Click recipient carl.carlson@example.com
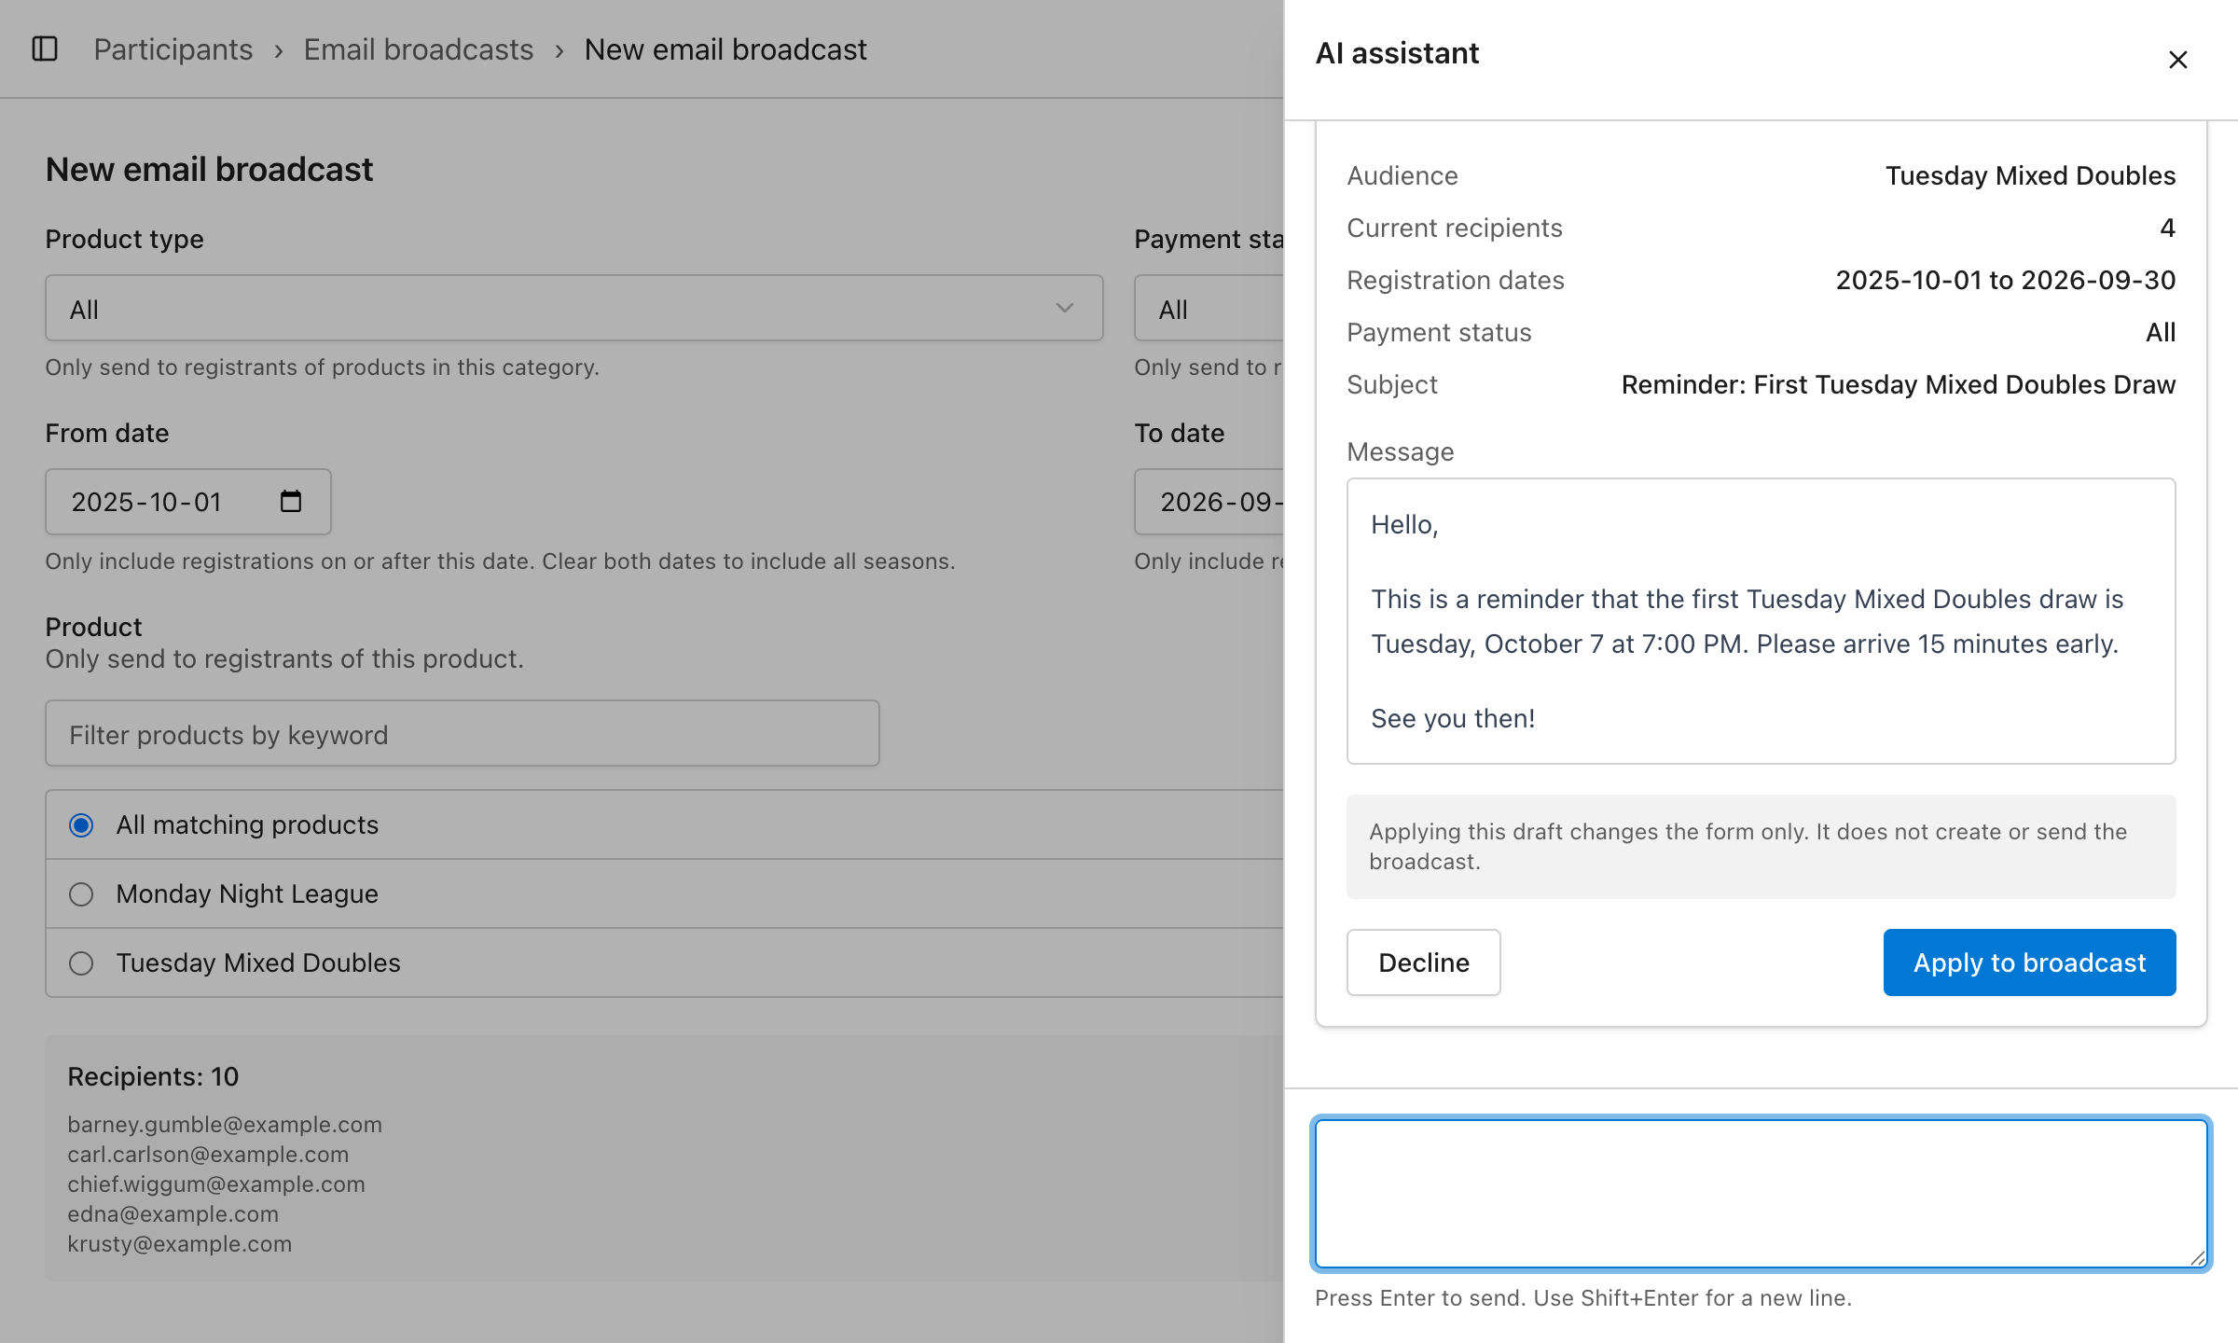The image size is (2238, 1343). (x=208, y=1155)
